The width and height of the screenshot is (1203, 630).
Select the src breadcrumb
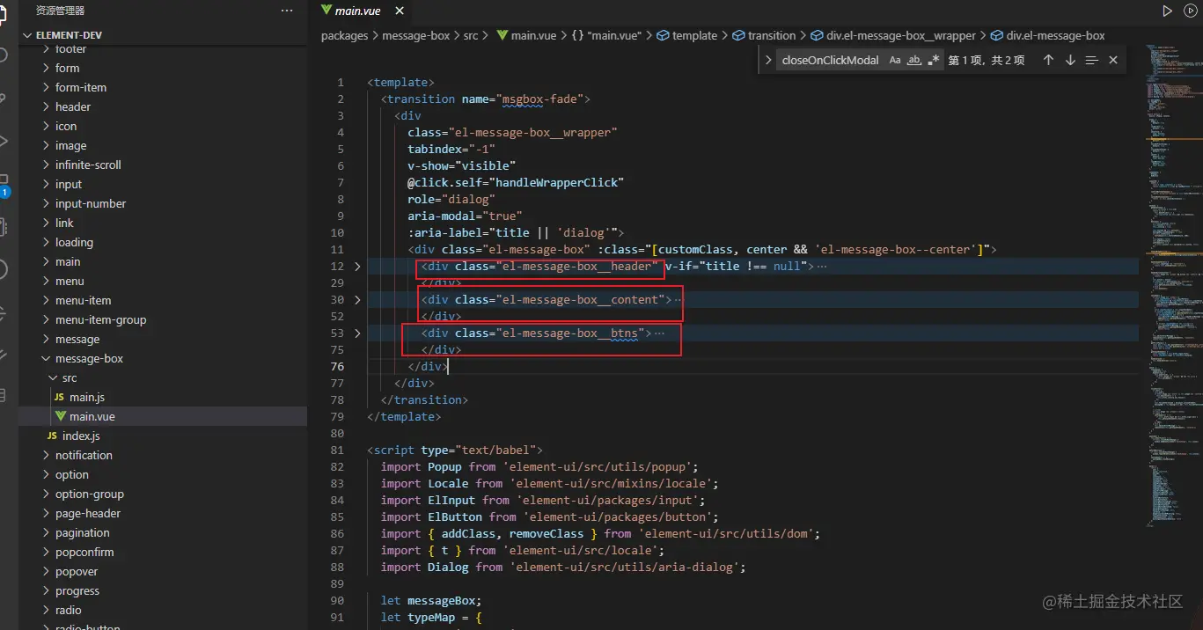pyautogui.click(x=471, y=35)
